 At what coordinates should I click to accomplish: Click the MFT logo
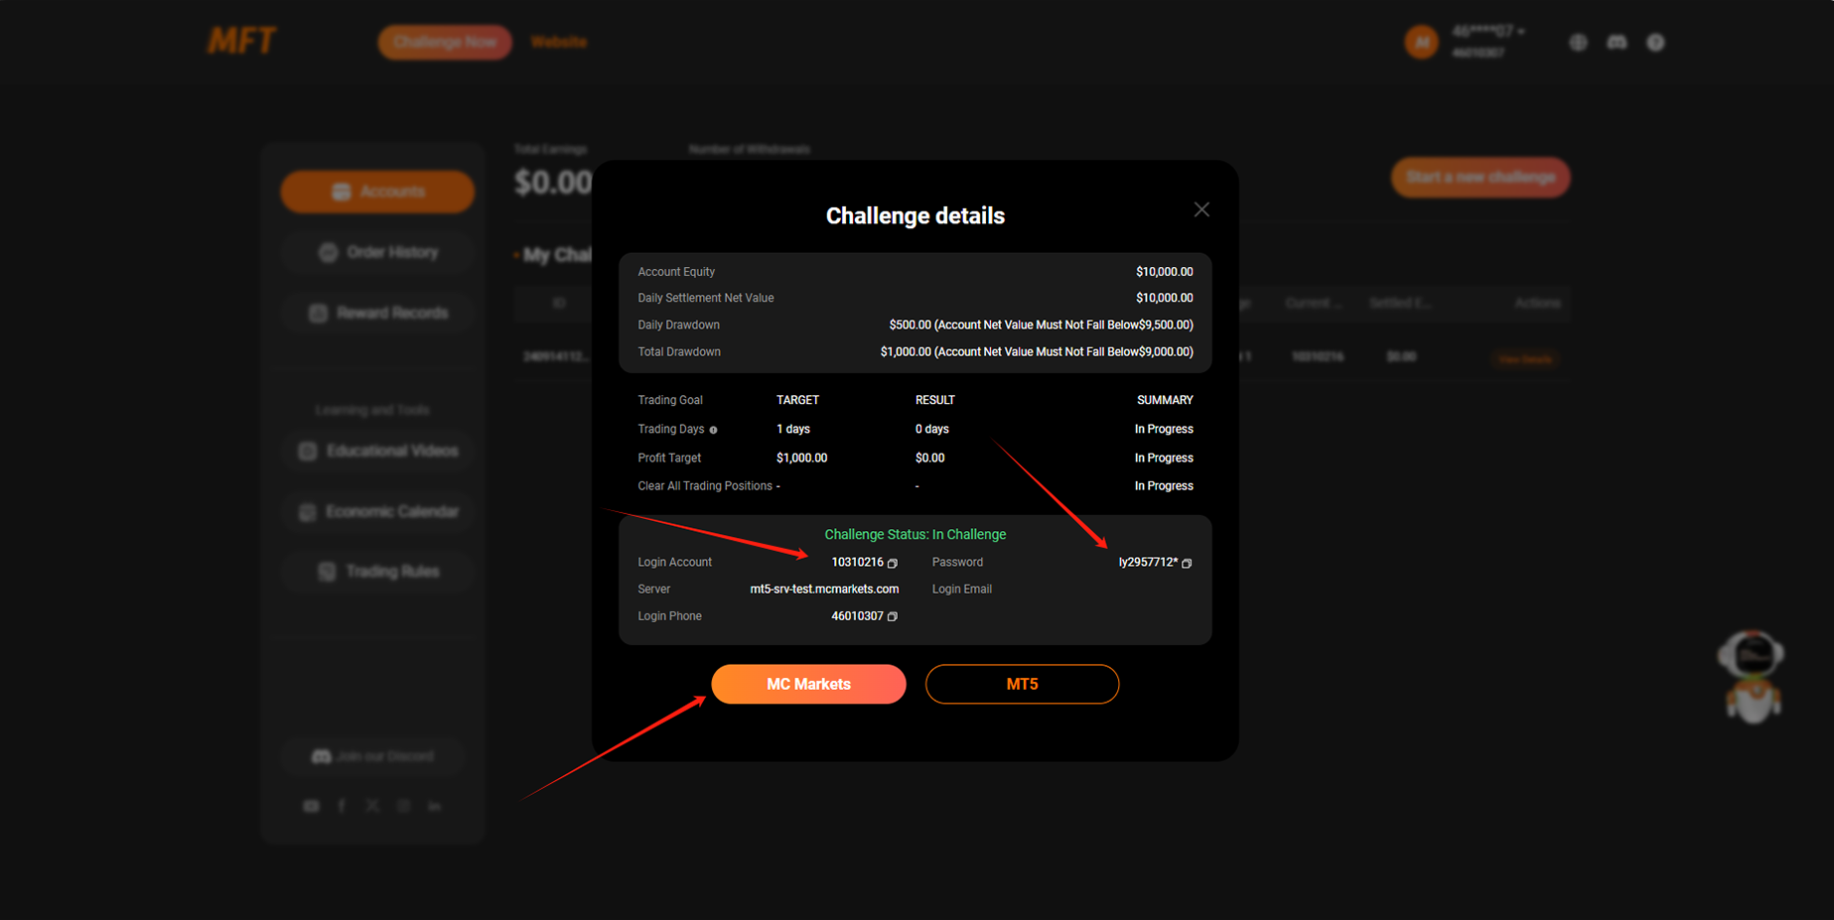tap(241, 41)
